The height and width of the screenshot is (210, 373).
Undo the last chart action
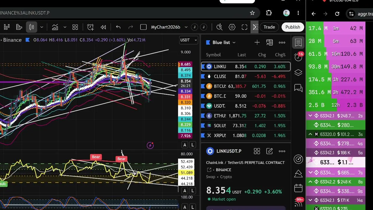point(118,27)
